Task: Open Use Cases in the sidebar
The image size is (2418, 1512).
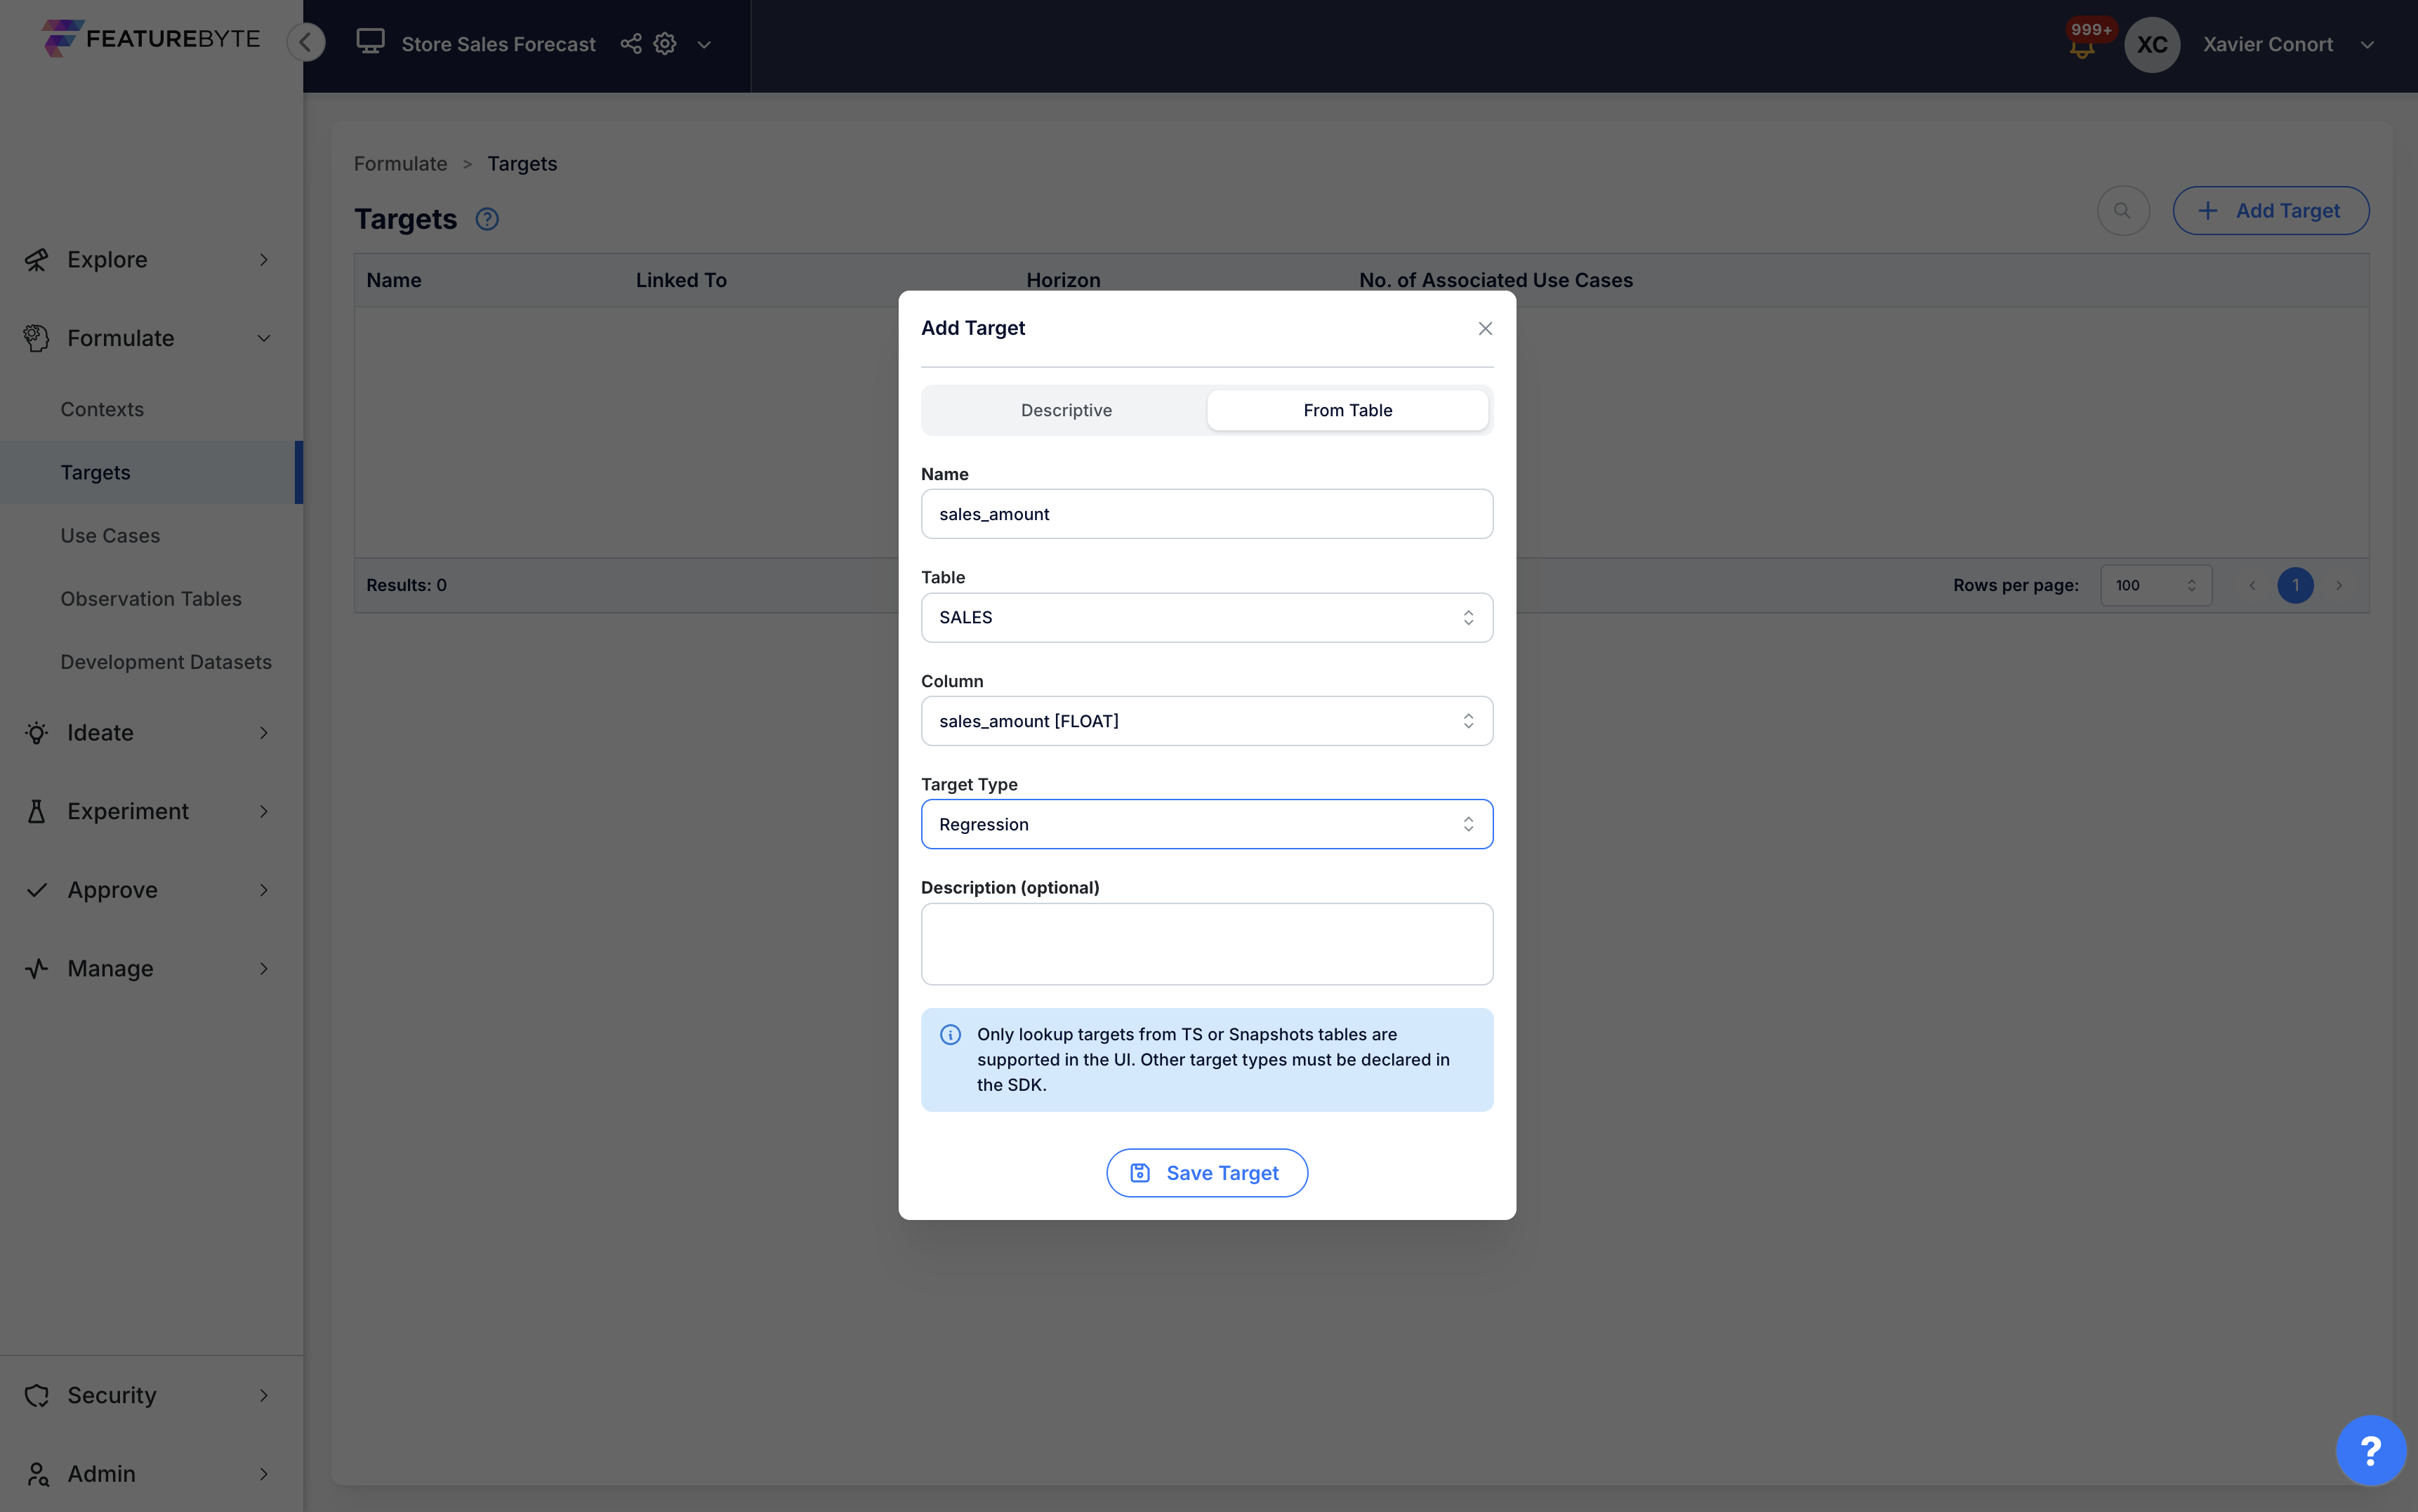Action: [x=110, y=536]
